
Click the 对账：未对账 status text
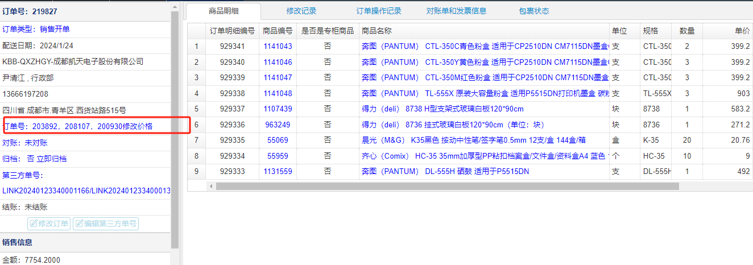[25, 143]
